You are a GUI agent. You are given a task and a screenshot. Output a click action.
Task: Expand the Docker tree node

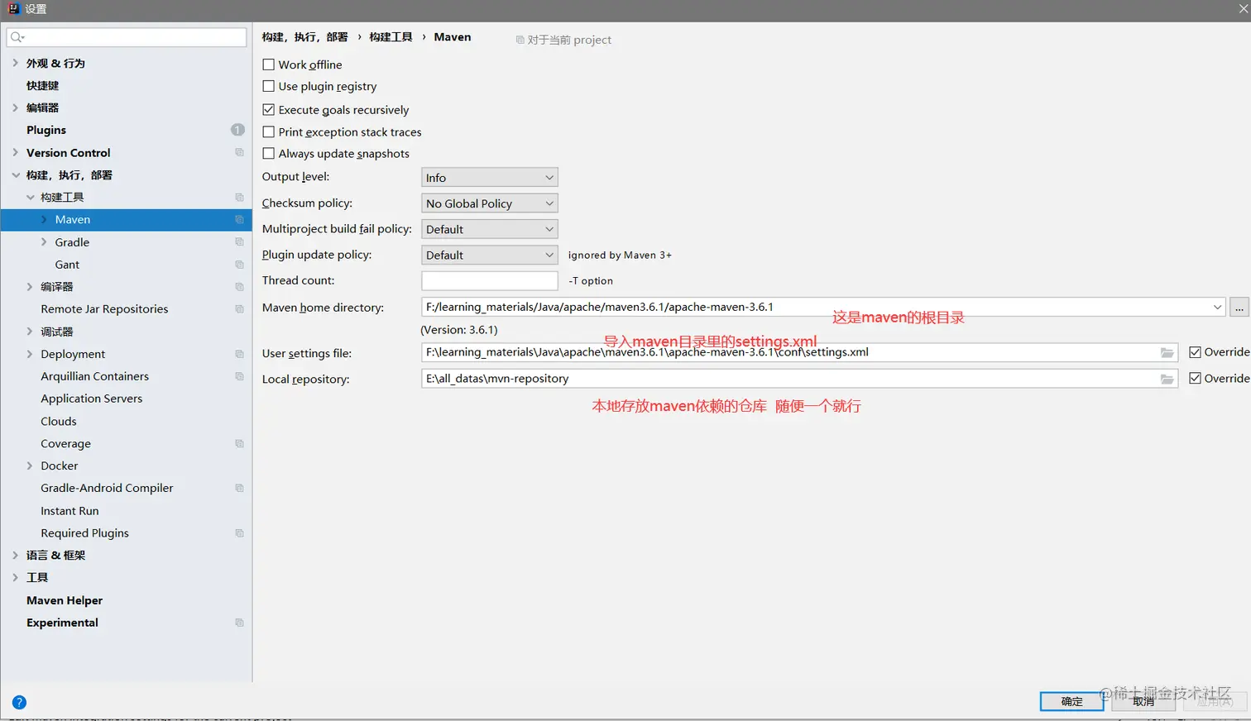click(x=30, y=466)
